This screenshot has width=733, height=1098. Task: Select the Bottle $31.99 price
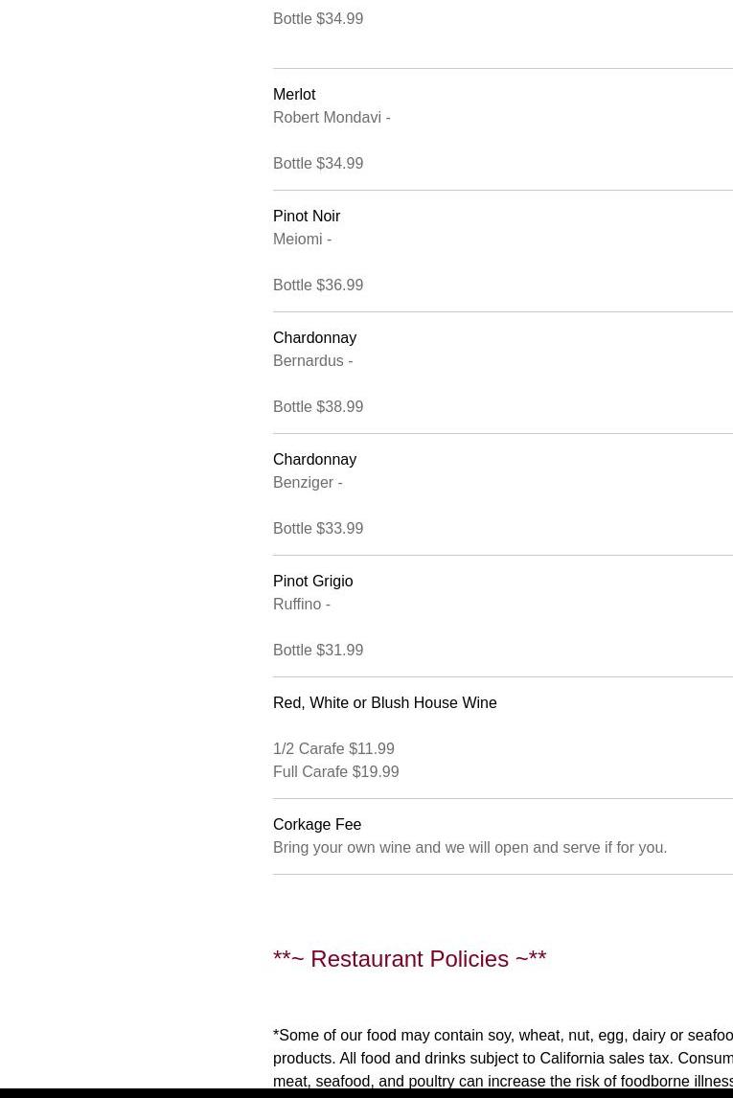[x=318, y=651]
